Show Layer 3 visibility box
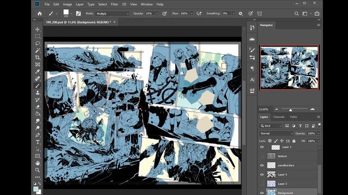Image resolution: width=348 pixels, height=195 pixels. point(262,184)
